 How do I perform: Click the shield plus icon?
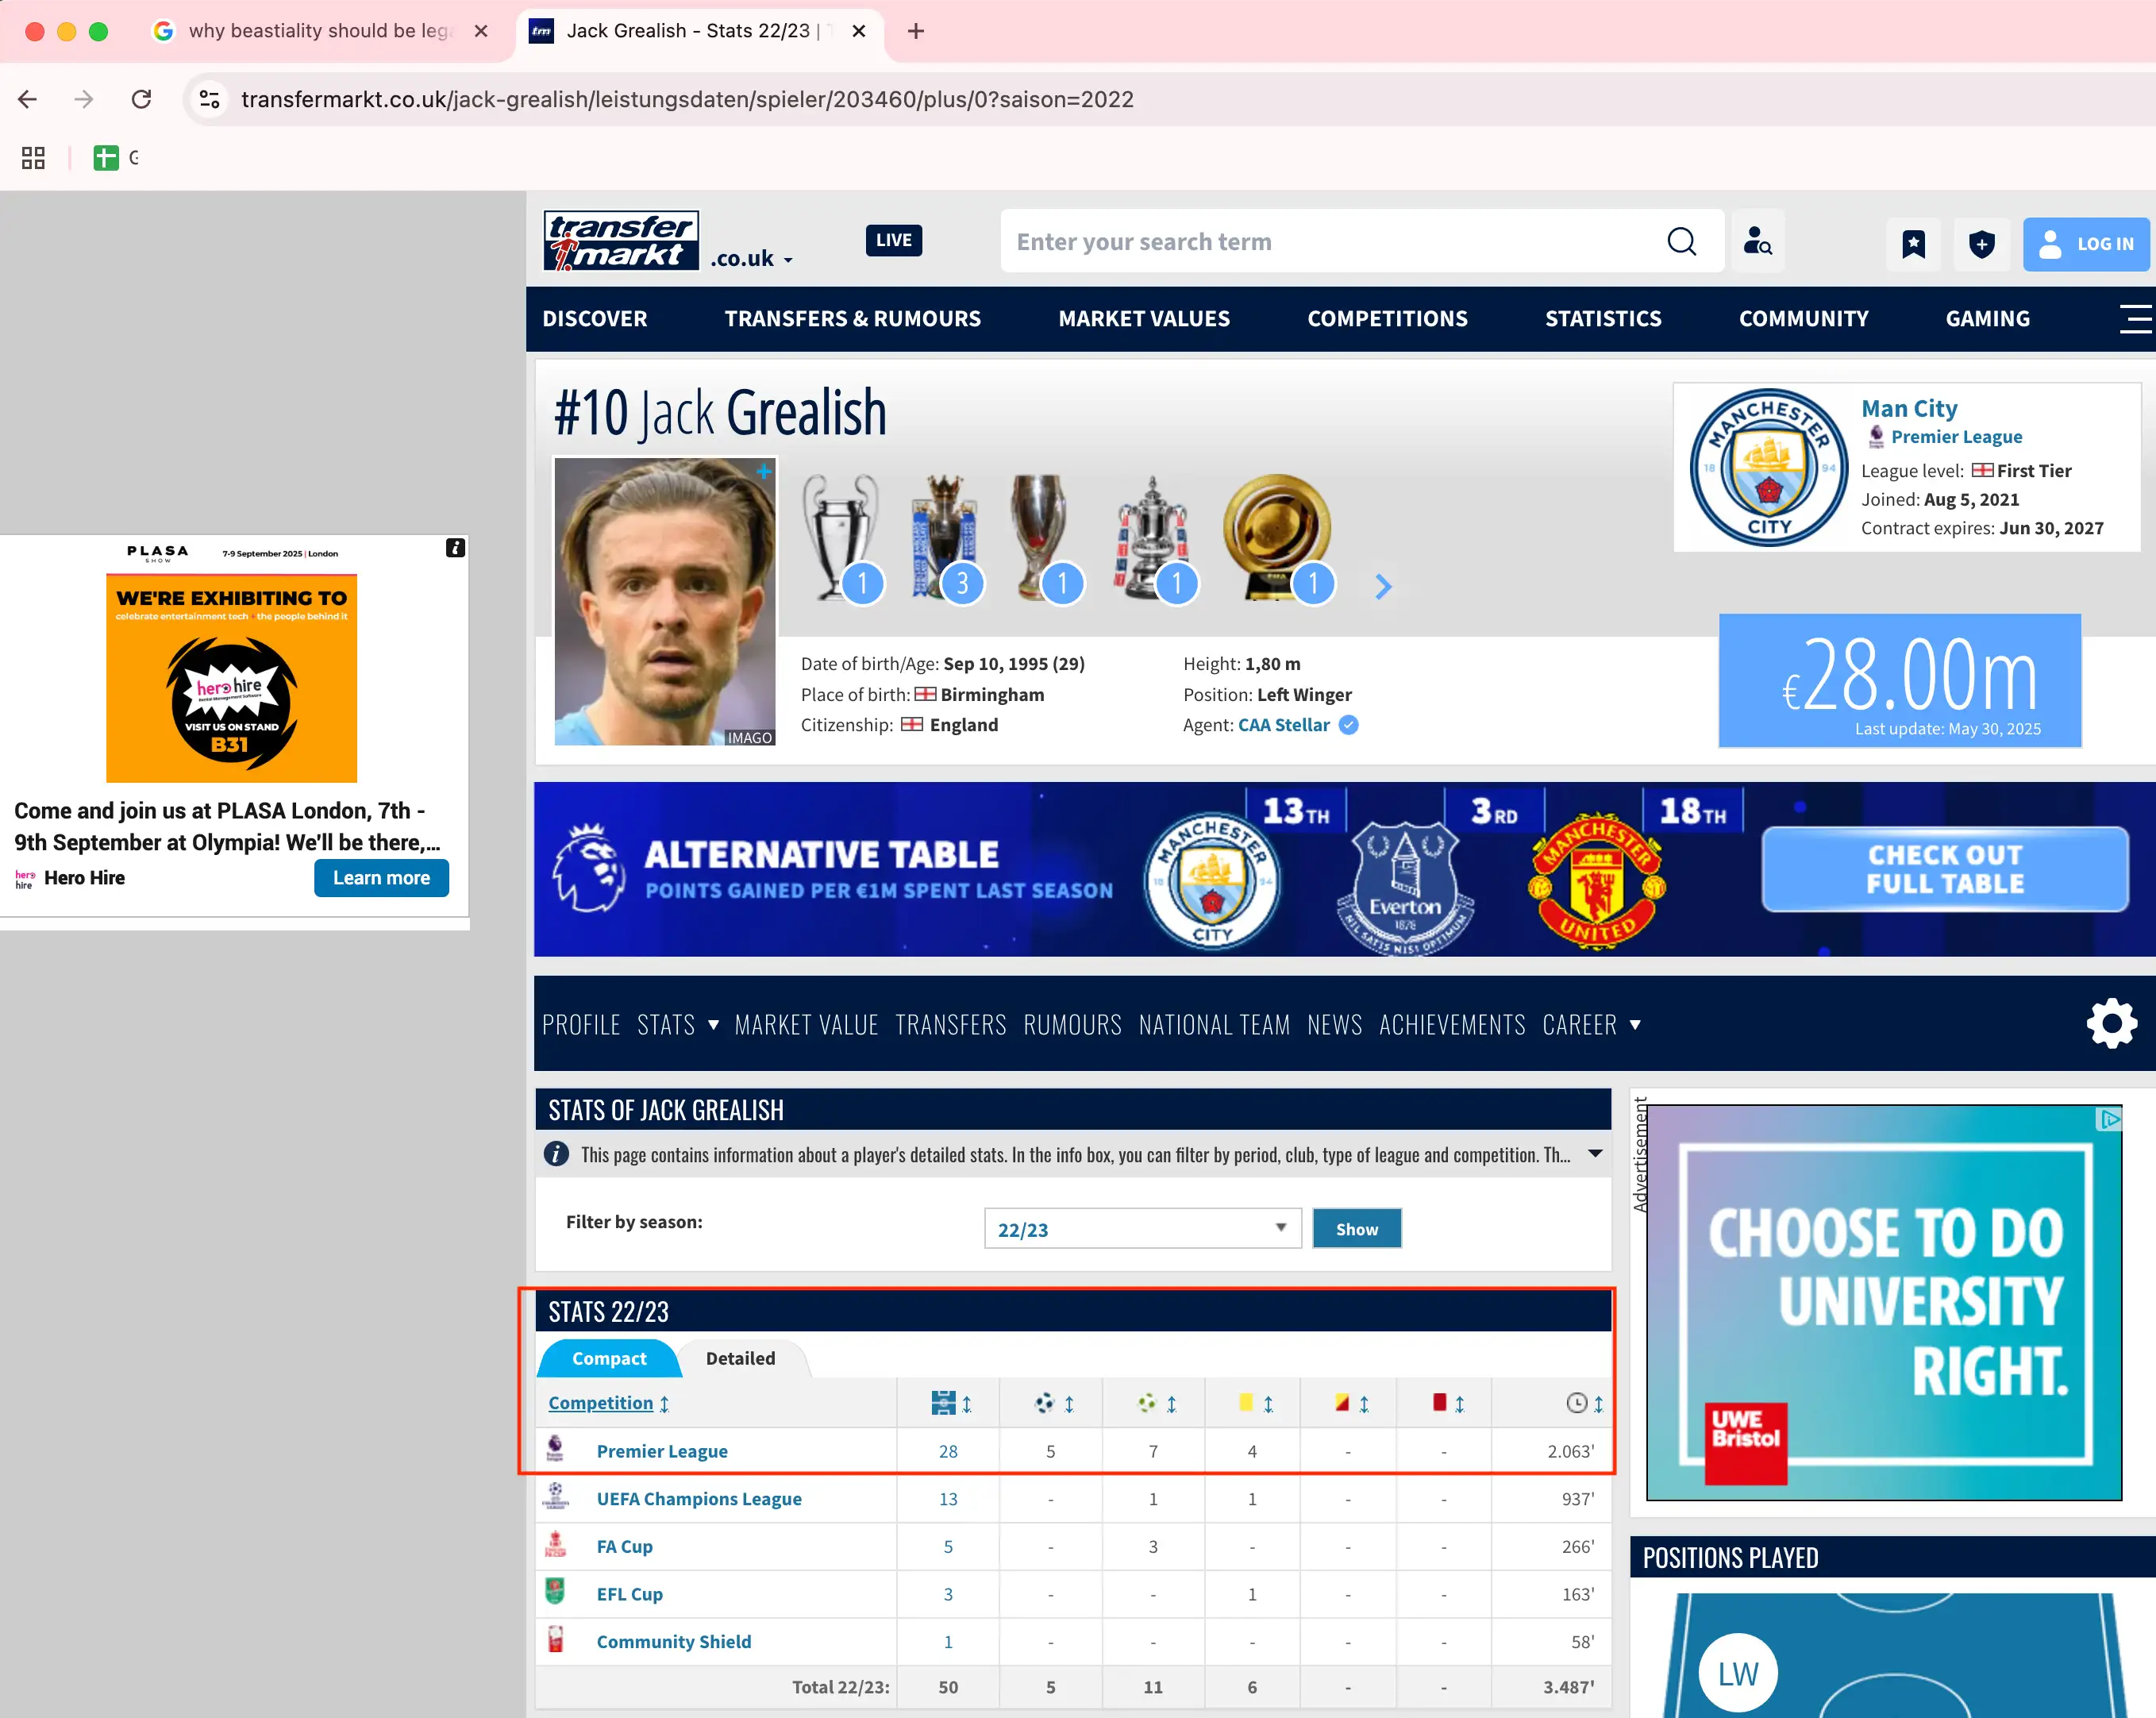point(1981,244)
